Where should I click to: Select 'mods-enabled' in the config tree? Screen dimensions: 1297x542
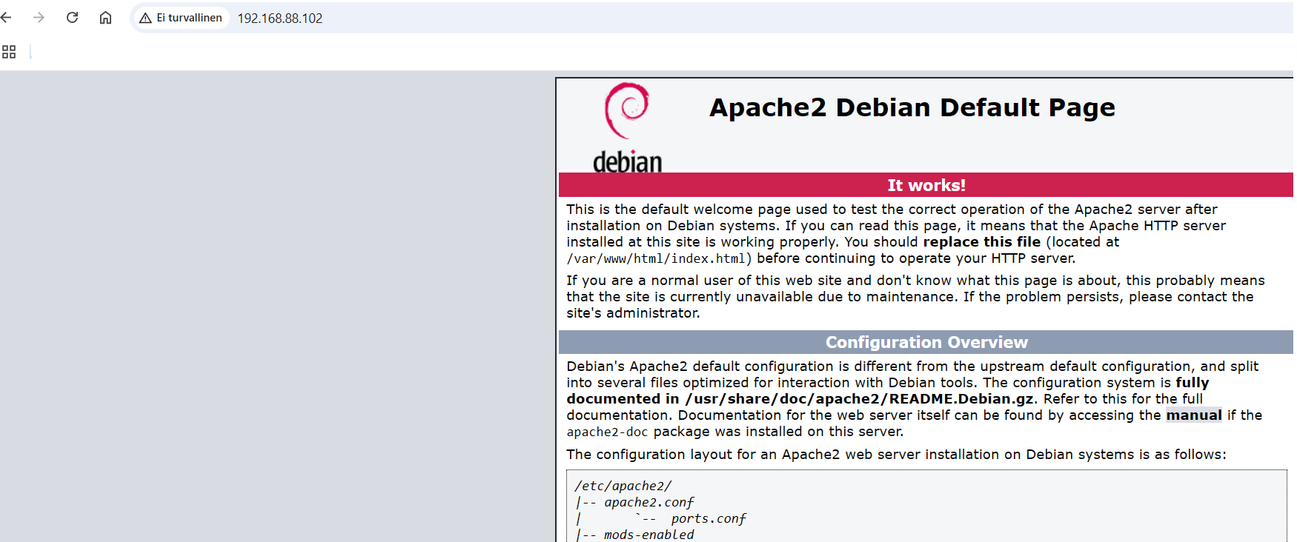[x=648, y=535]
